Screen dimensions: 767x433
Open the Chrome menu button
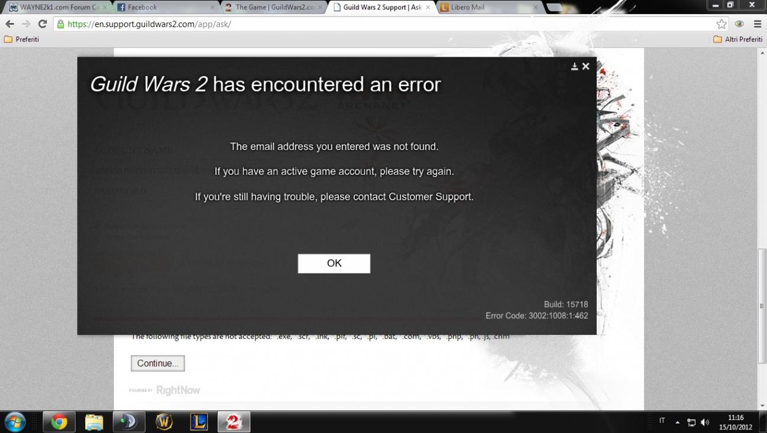[758, 24]
